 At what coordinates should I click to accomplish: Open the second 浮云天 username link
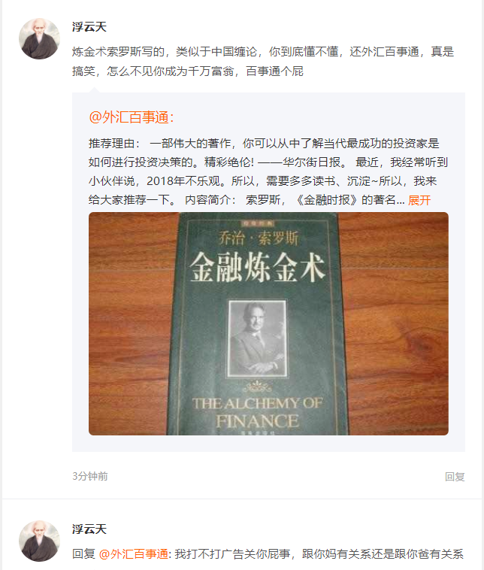coord(89,529)
